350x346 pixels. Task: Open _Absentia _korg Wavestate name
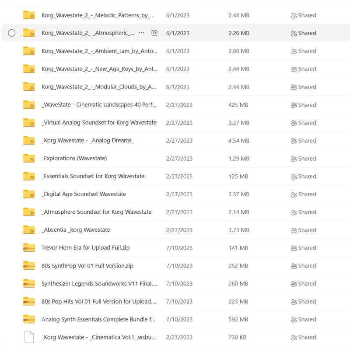coord(76,230)
